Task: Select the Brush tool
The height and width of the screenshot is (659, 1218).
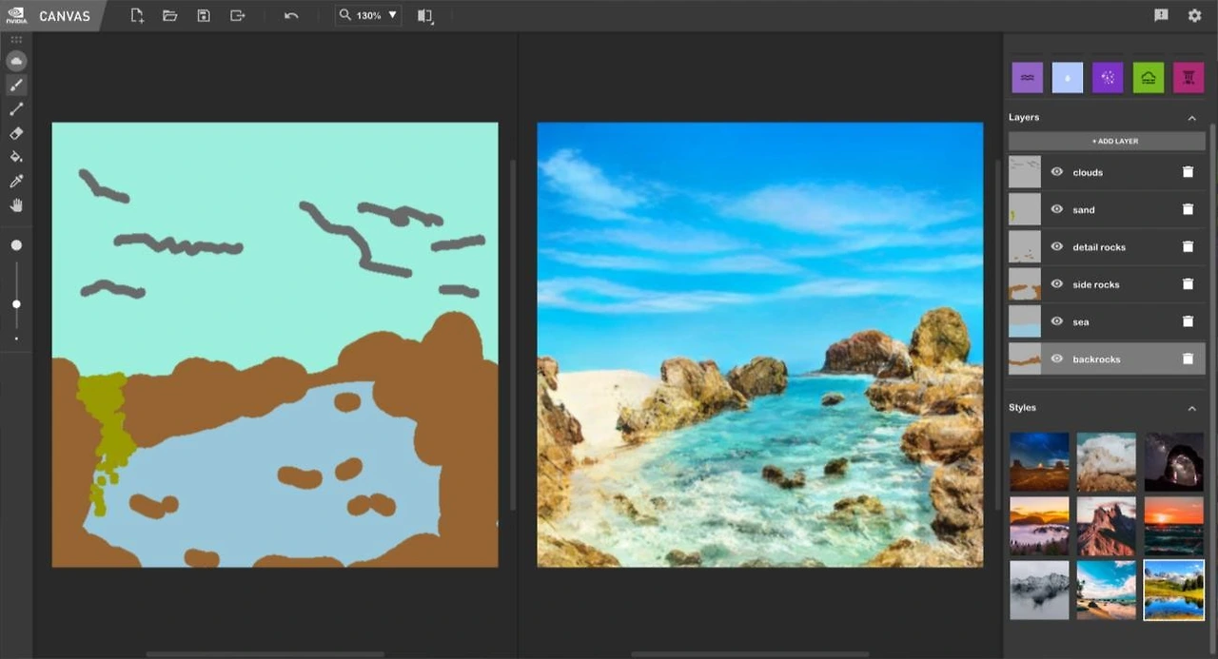Action: tap(16, 86)
